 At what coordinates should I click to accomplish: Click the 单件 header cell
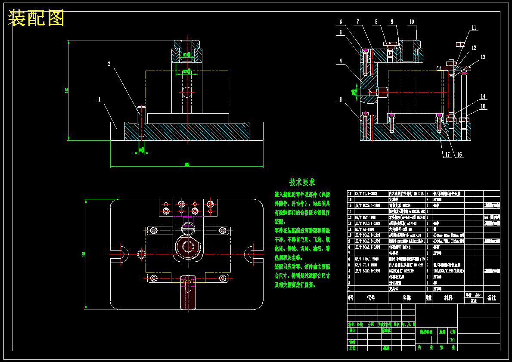tap(469, 295)
